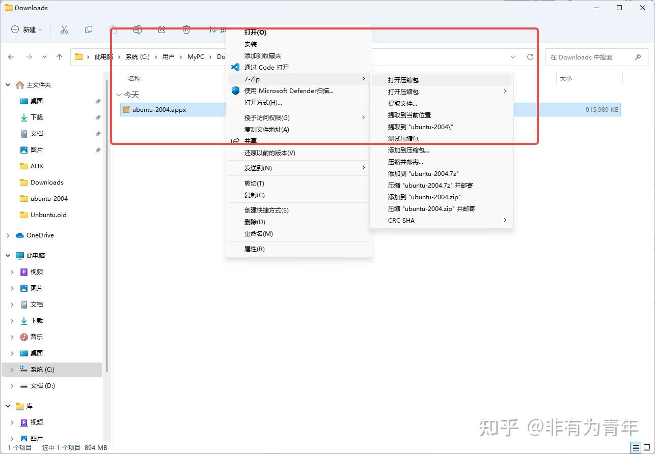Click the Delete trash icon in the toolbar
Viewport: 655px width, 454px height.
tap(186, 29)
